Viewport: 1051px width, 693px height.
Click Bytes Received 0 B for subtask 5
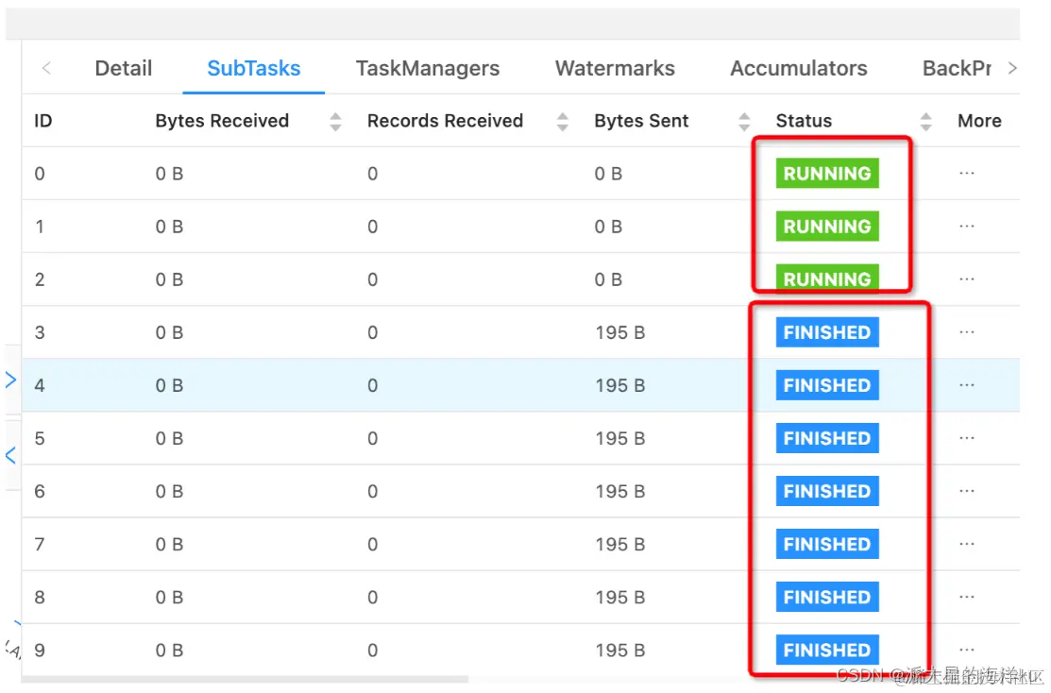coord(169,438)
